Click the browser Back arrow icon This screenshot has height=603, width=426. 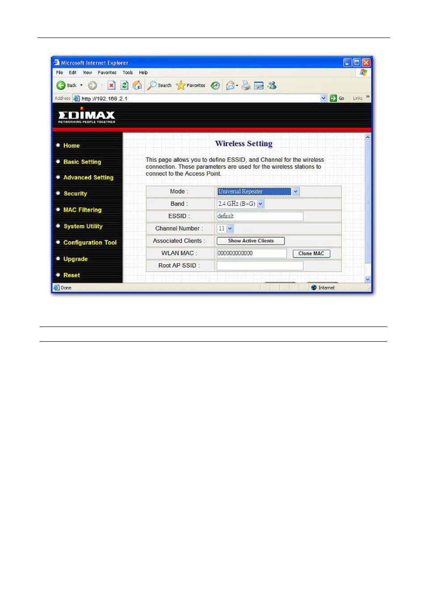(x=61, y=85)
